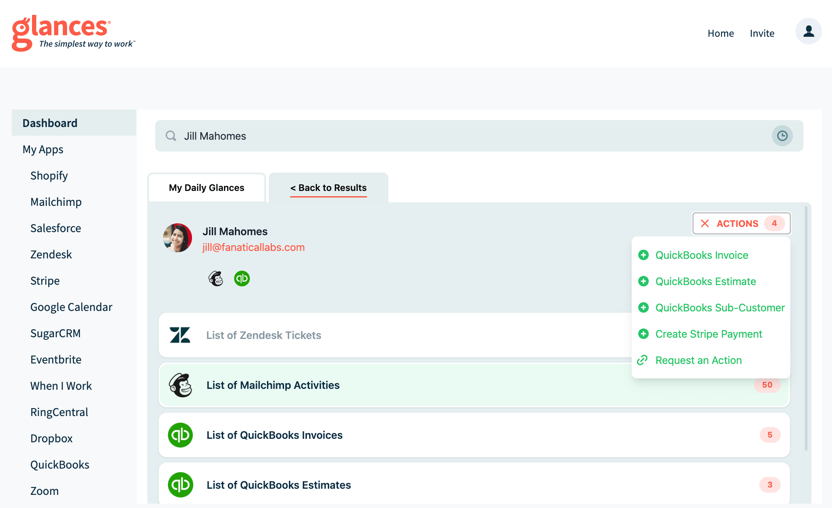Click plus icon beside Create Stripe Payment

(644, 334)
